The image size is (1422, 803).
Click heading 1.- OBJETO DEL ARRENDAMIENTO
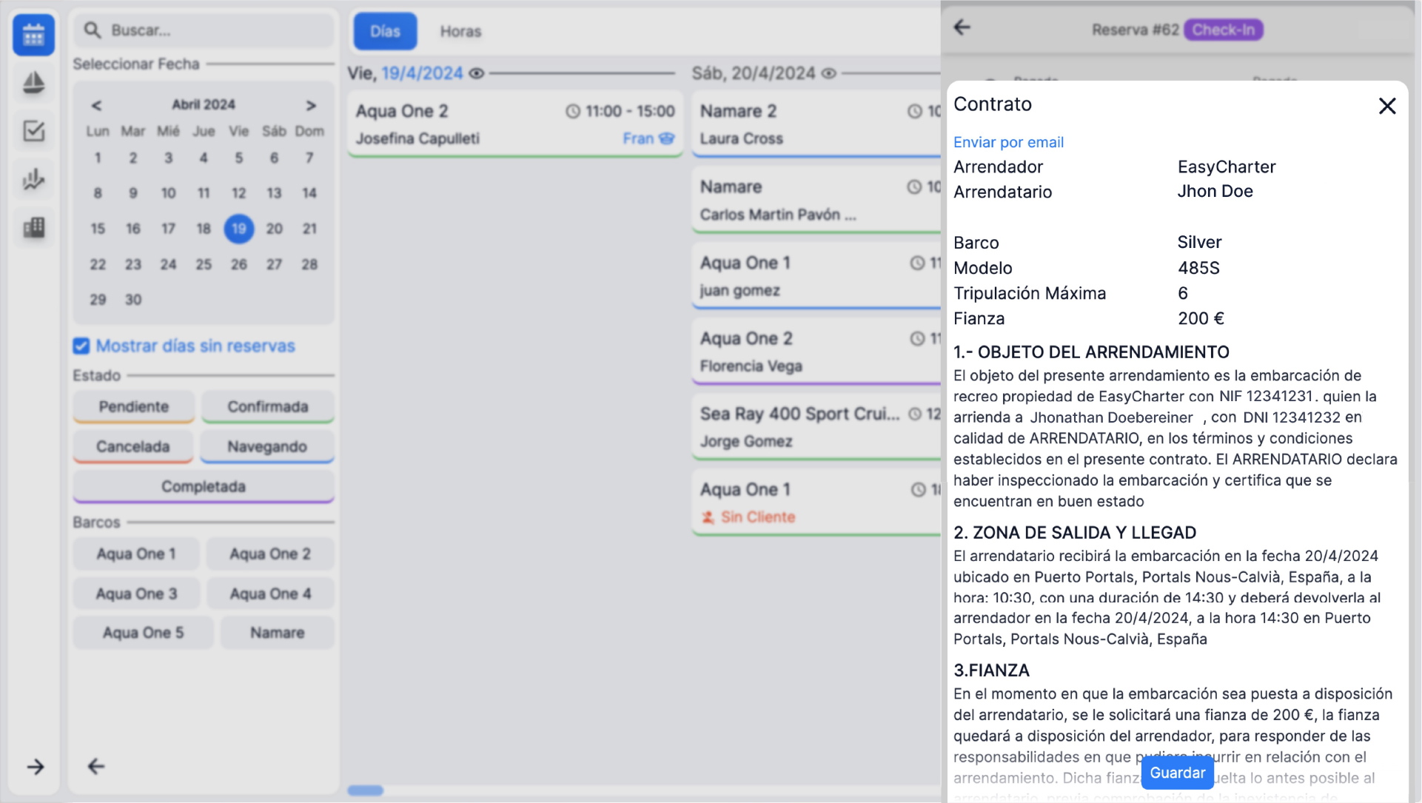click(x=1091, y=352)
